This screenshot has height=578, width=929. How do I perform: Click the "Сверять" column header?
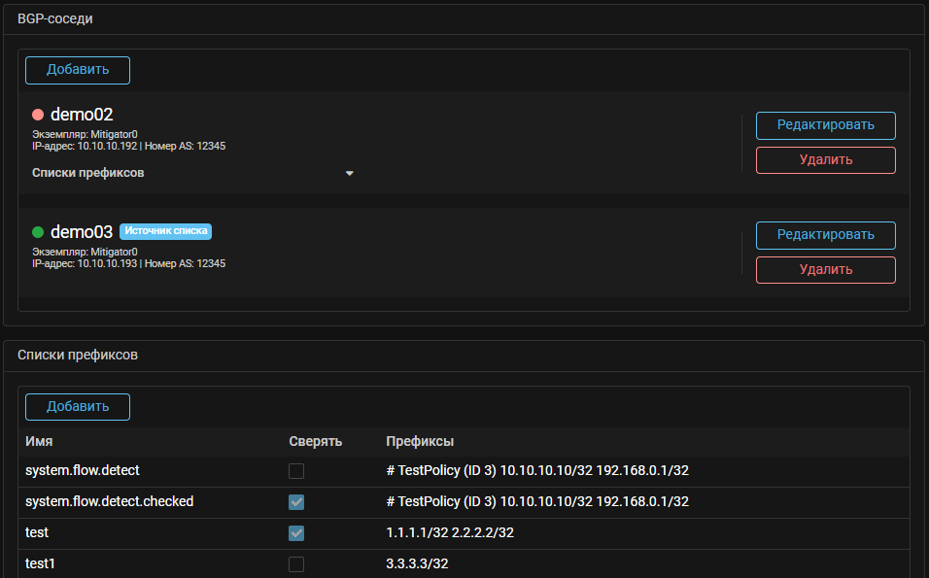tap(315, 441)
